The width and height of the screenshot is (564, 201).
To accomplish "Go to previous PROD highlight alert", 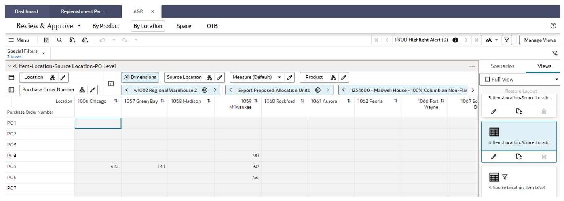I will [x=387, y=40].
